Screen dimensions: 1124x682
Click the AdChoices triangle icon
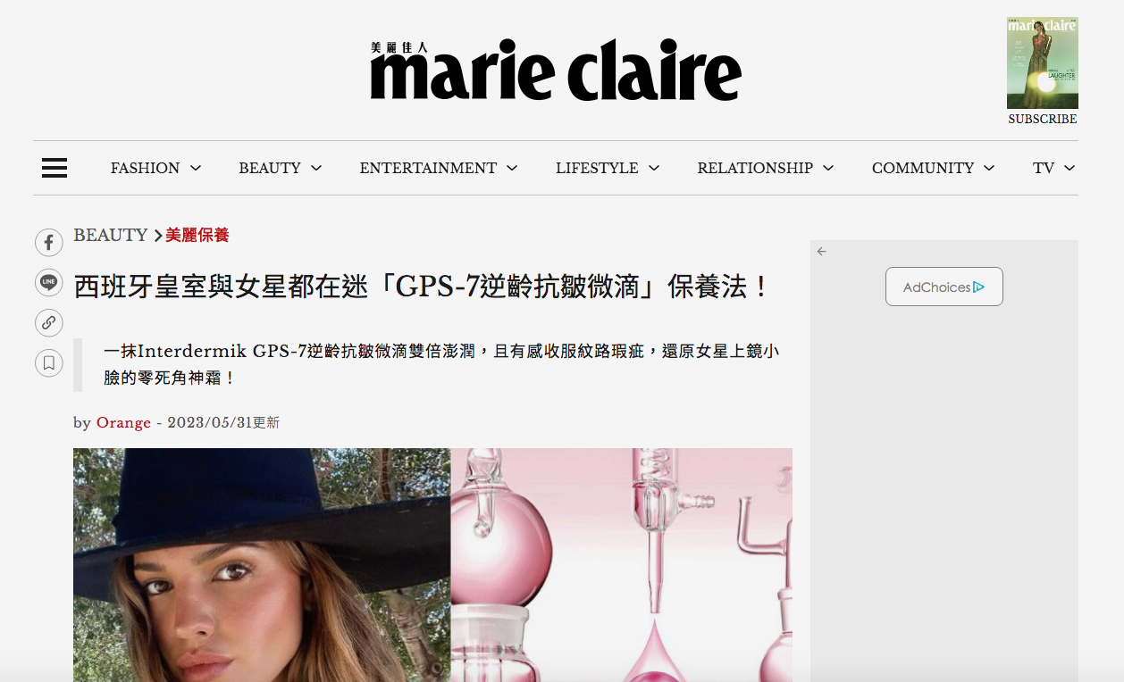click(x=979, y=287)
